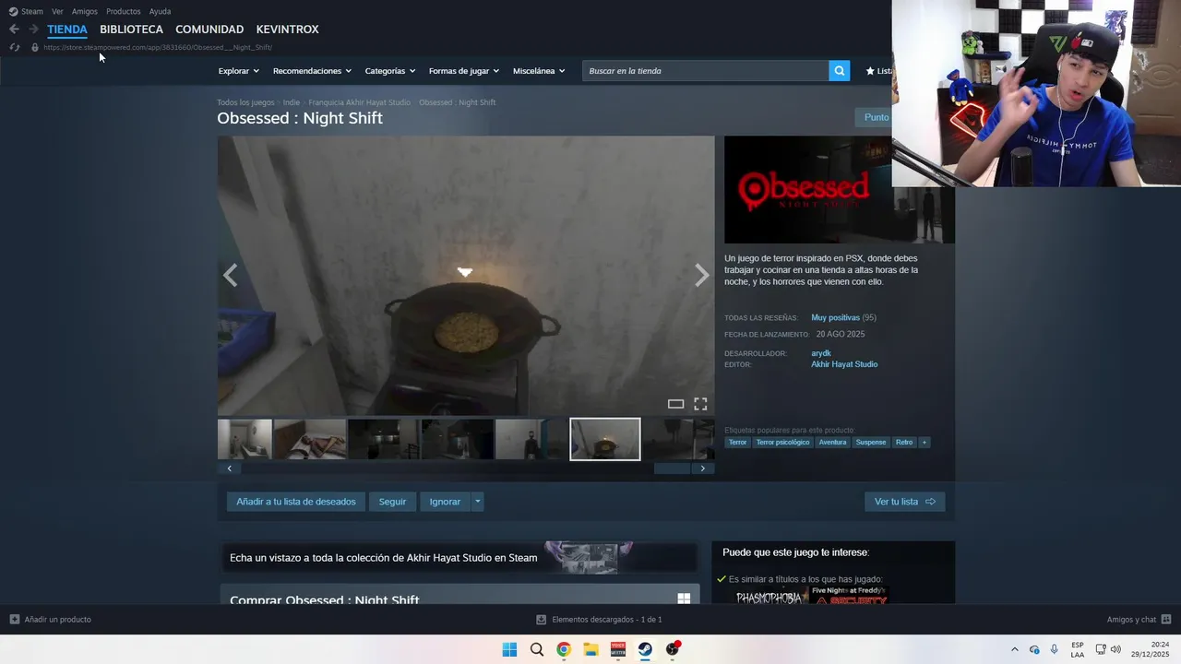Select the Suspense tag
Image resolution: width=1181 pixels, height=664 pixels.
coord(871,442)
